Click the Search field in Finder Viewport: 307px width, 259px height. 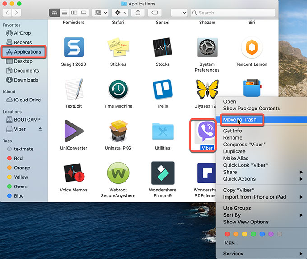pyautogui.click(x=233, y=13)
